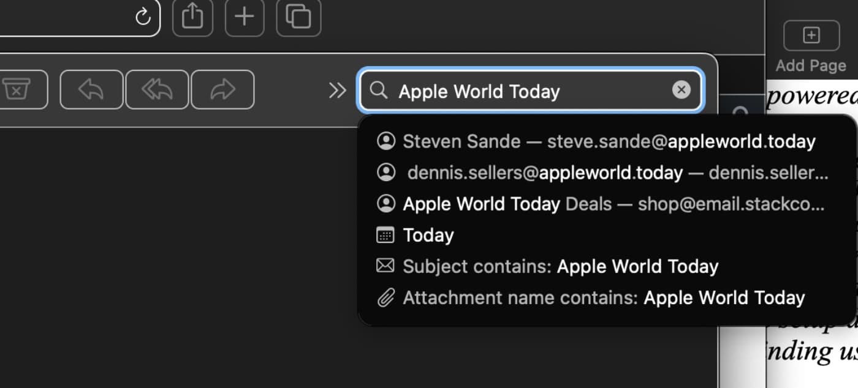Image resolution: width=858 pixels, height=388 pixels.
Task: Reload the page in Safari
Action: point(143,17)
